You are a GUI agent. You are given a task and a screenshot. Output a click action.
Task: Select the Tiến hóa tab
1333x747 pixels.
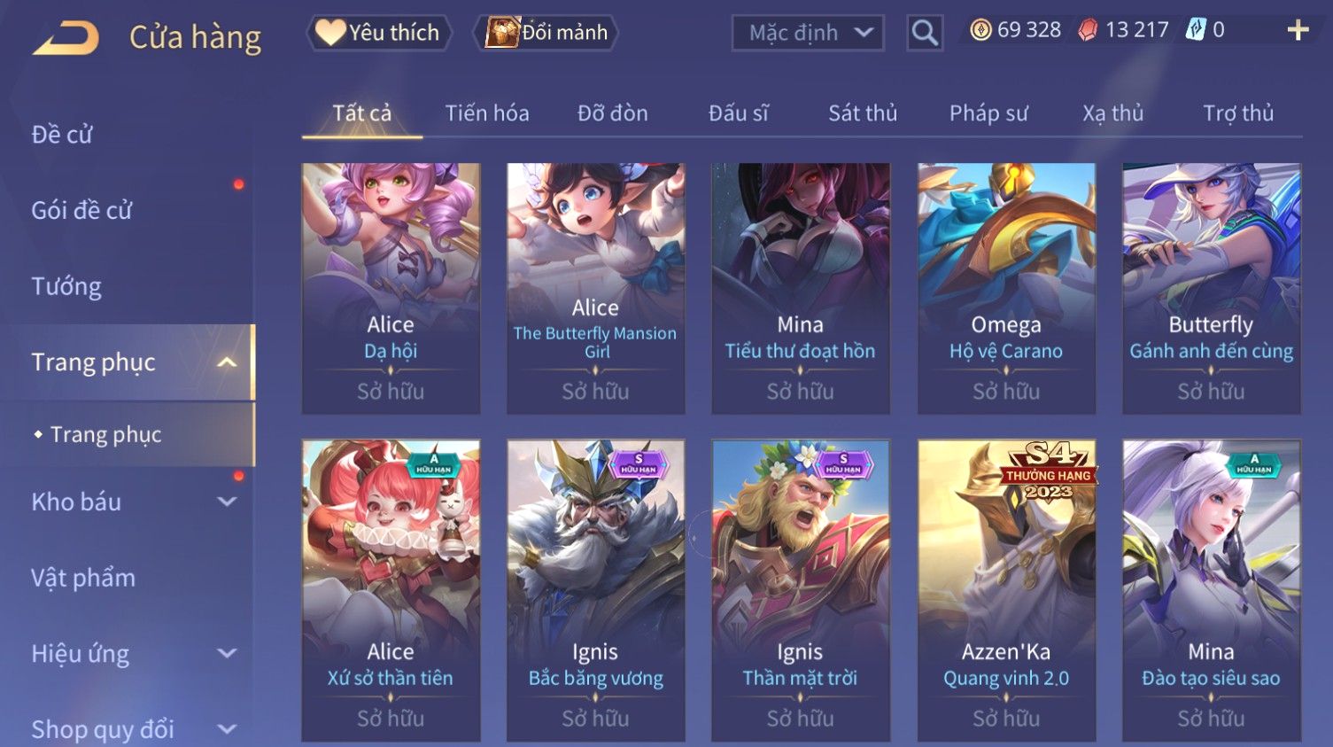pyautogui.click(x=487, y=113)
